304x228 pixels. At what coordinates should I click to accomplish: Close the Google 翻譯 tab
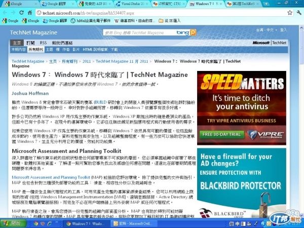click(x=73, y=4)
